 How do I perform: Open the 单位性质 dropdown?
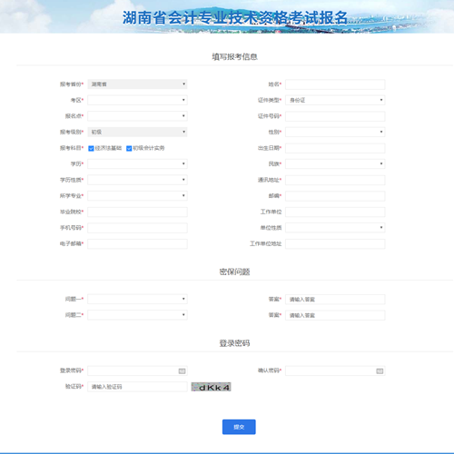click(335, 228)
